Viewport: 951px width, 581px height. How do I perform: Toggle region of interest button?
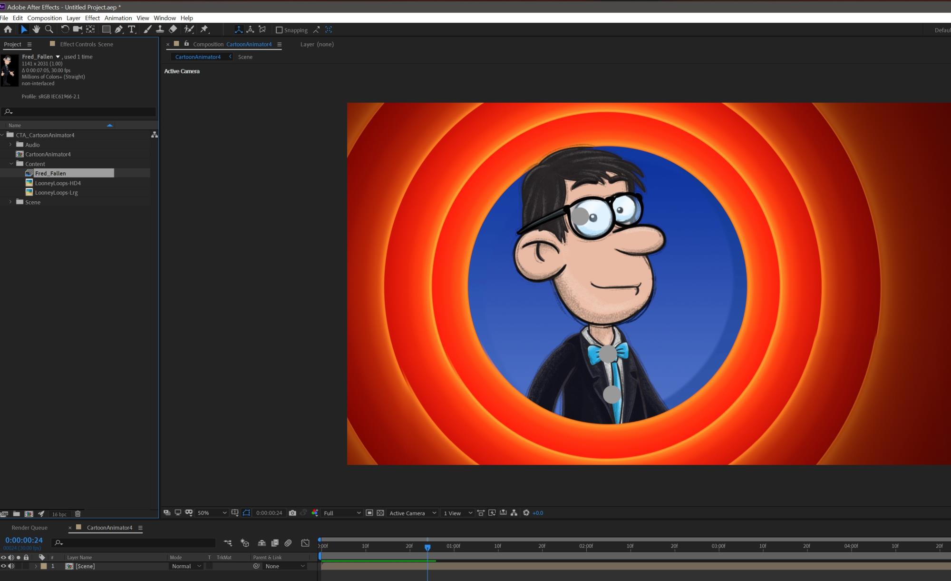tap(369, 513)
